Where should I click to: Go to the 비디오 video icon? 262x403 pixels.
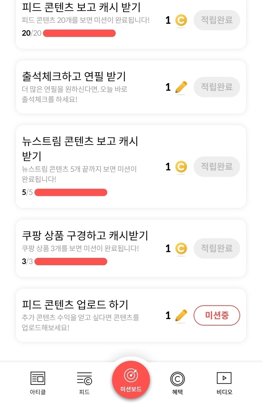pos(224,378)
